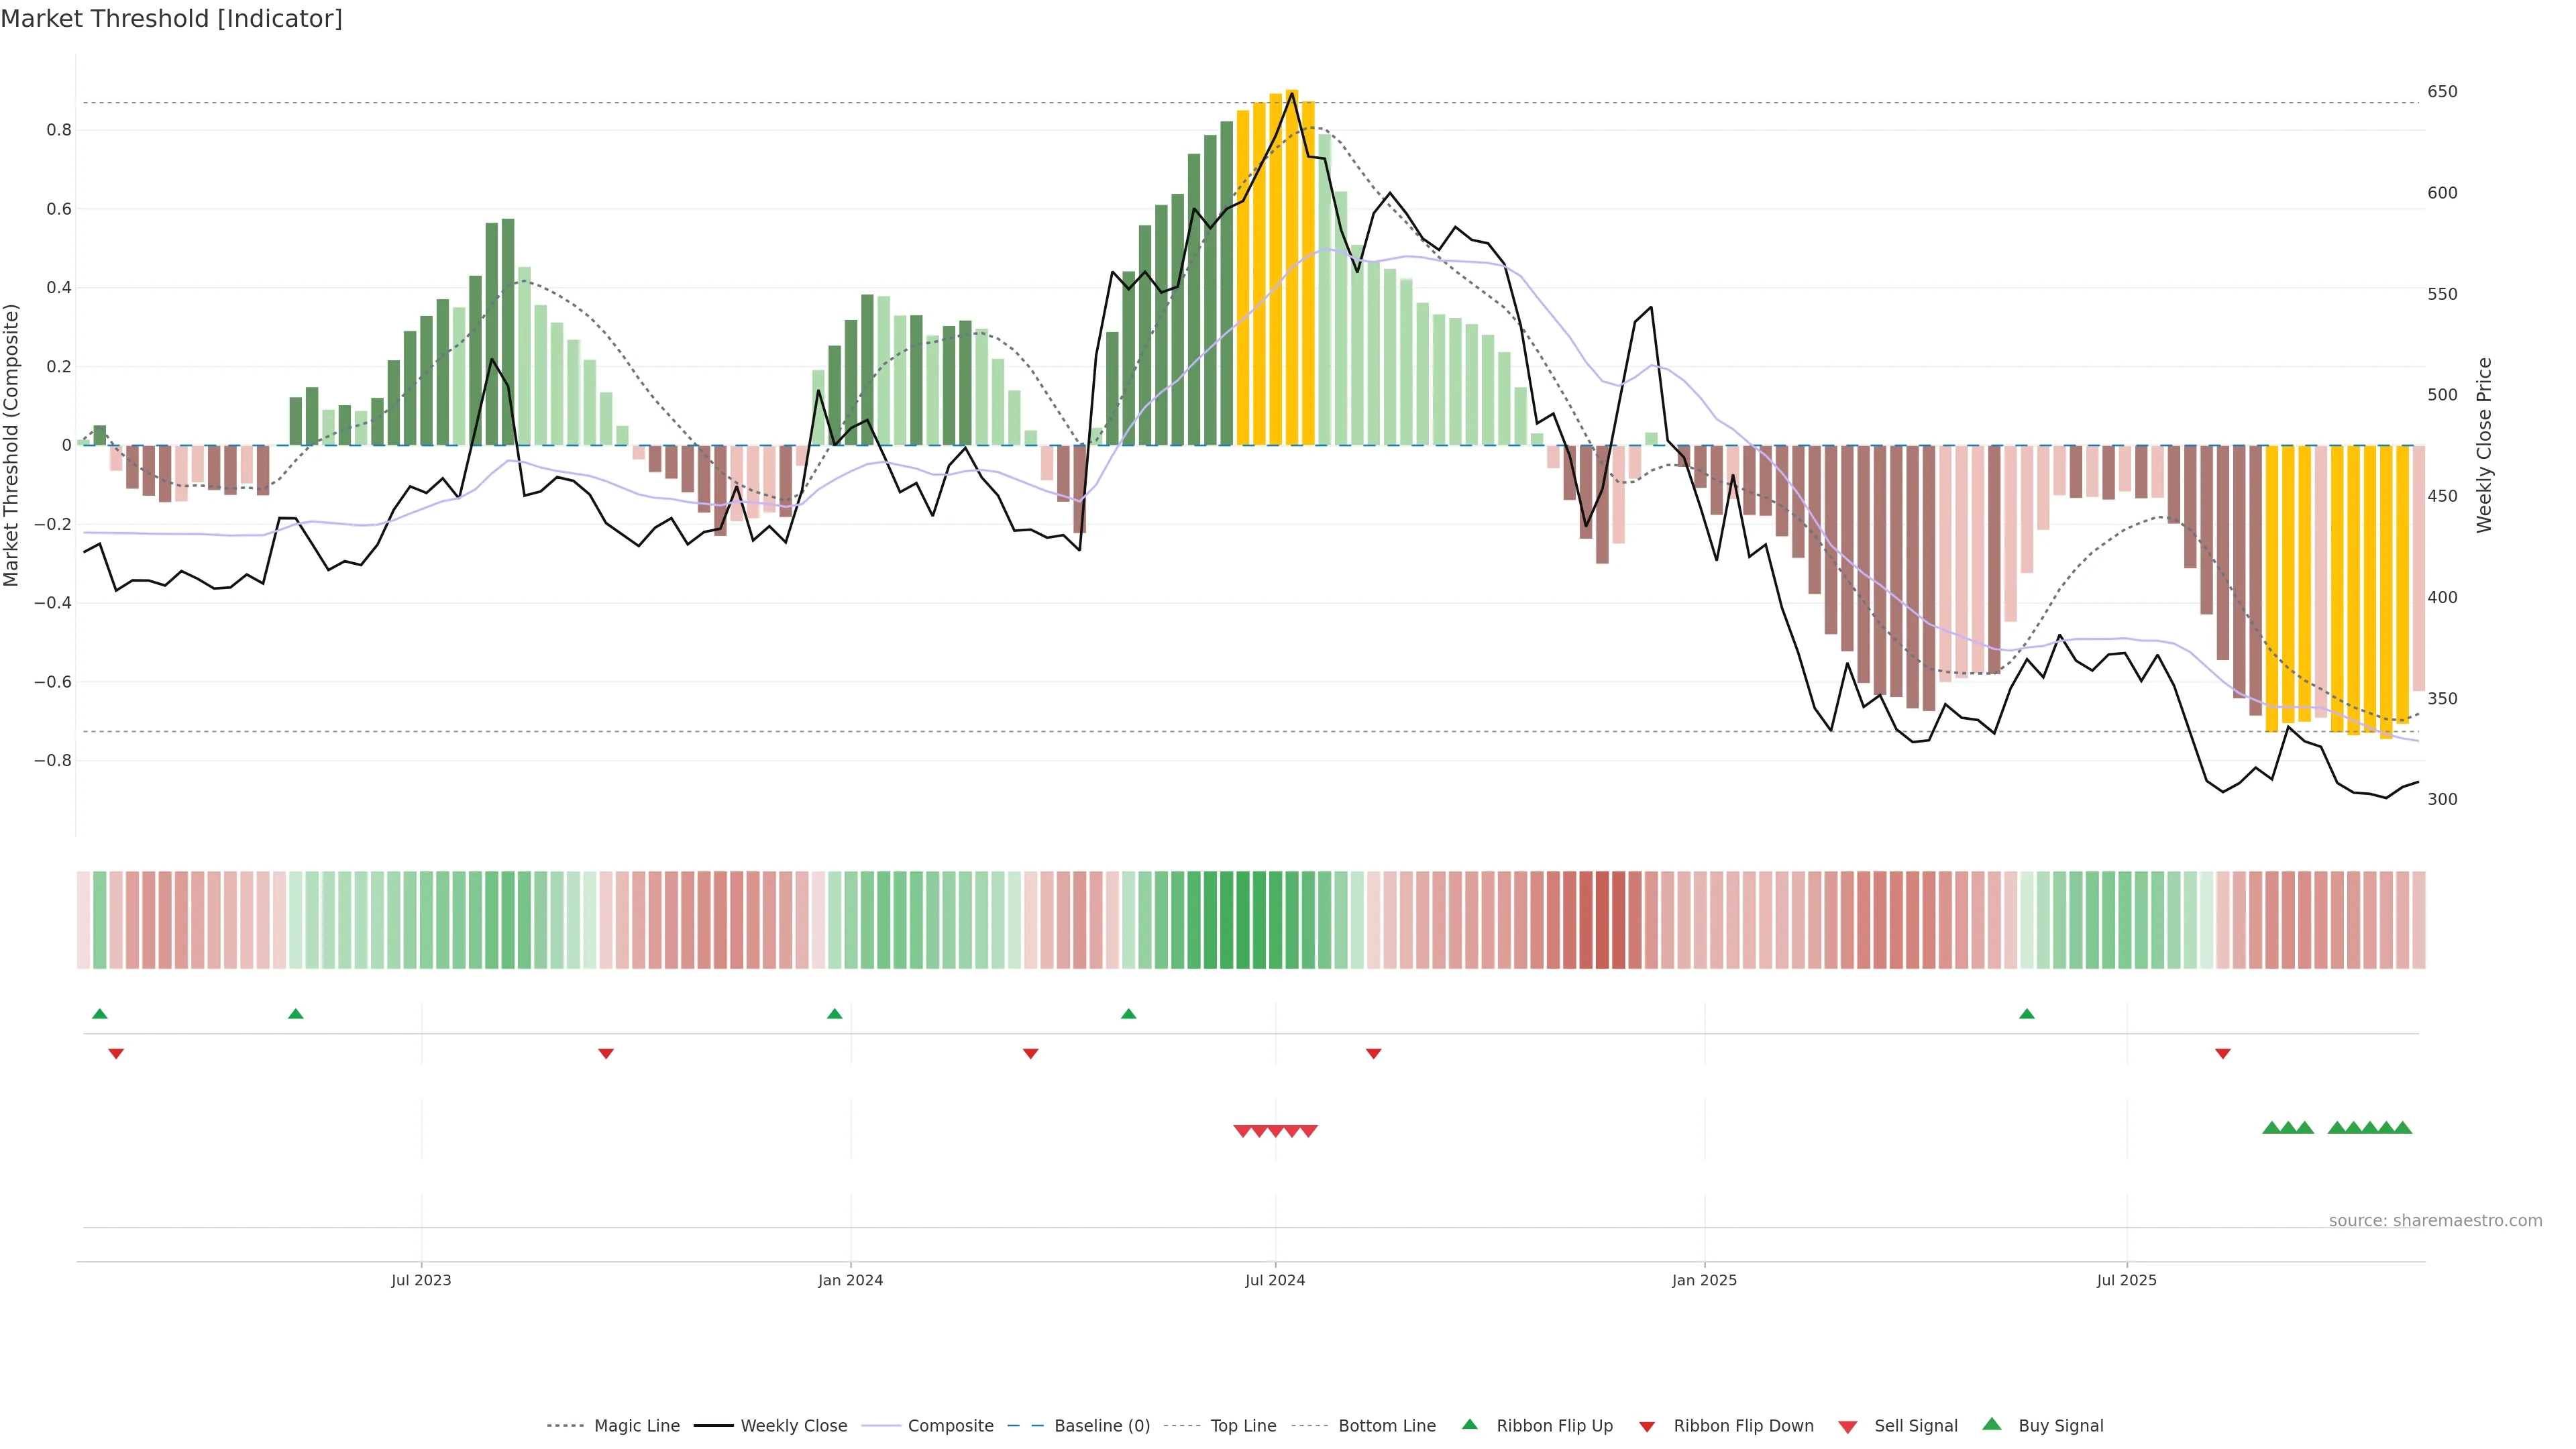Click the Ribbon Flip Down legend triangle icon

[1647, 1427]
